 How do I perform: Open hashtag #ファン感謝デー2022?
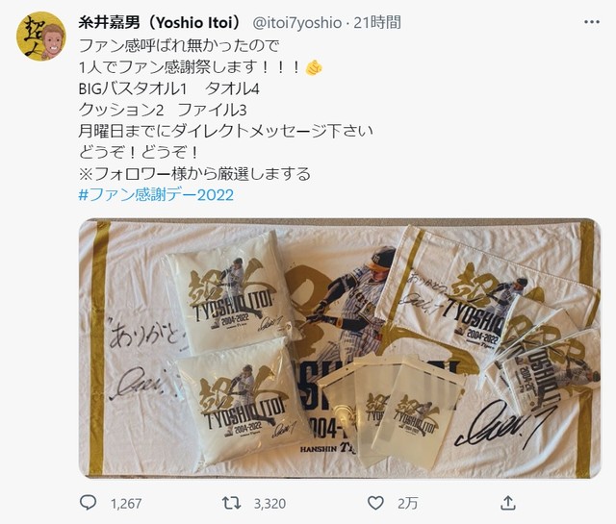pos(156,194)
